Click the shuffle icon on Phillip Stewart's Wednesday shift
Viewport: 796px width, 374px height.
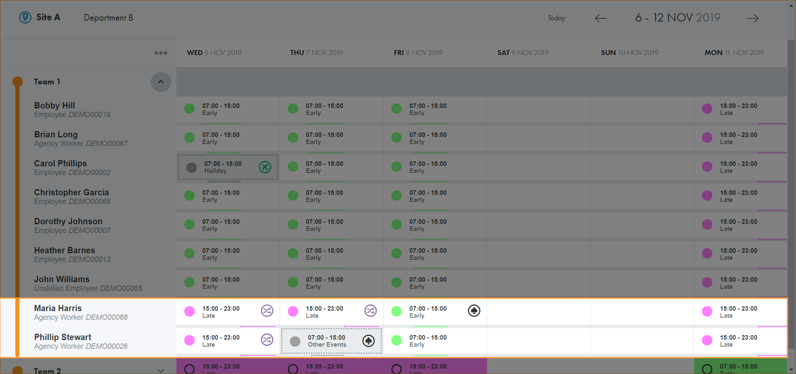267,340
